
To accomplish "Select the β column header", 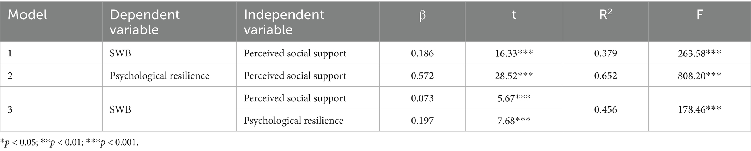I will (x=422, y=16).
